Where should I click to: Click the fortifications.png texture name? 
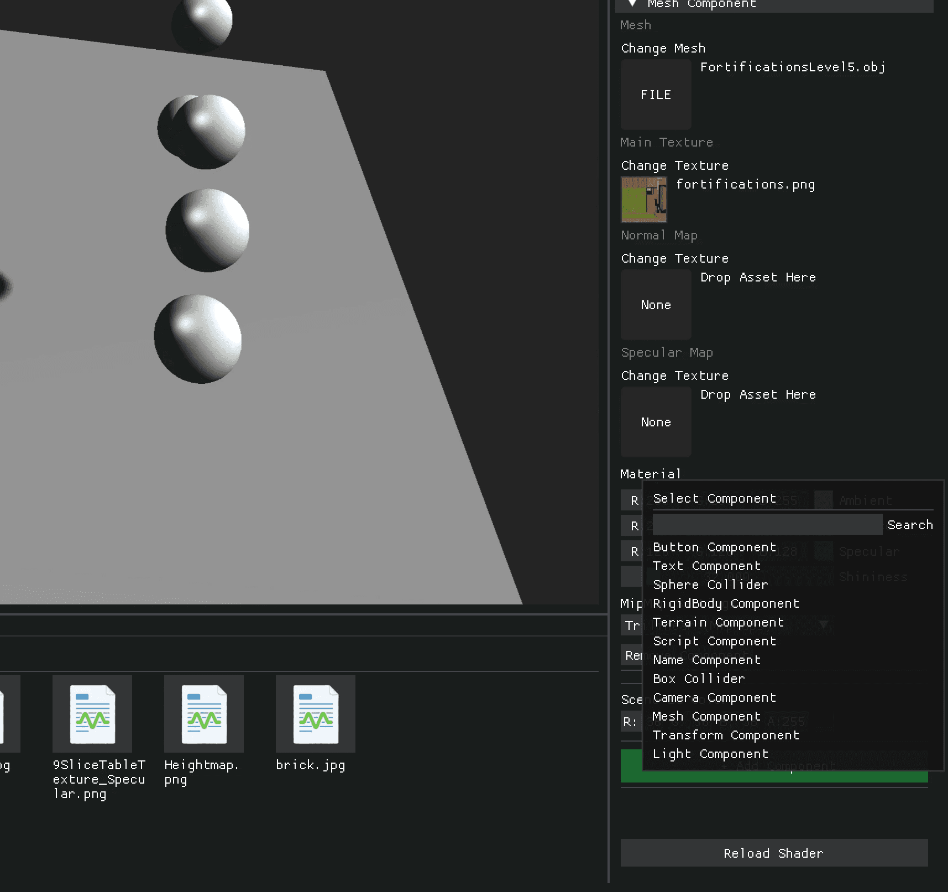click(745, 184)
